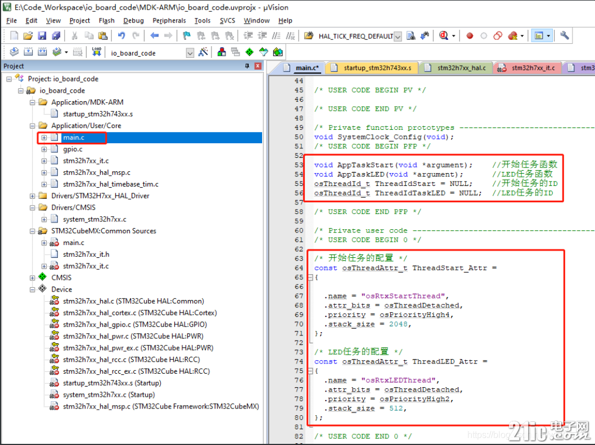The image size is (595, 445).
Task: Click Select Software Packs icon
Action: point(263,52)
